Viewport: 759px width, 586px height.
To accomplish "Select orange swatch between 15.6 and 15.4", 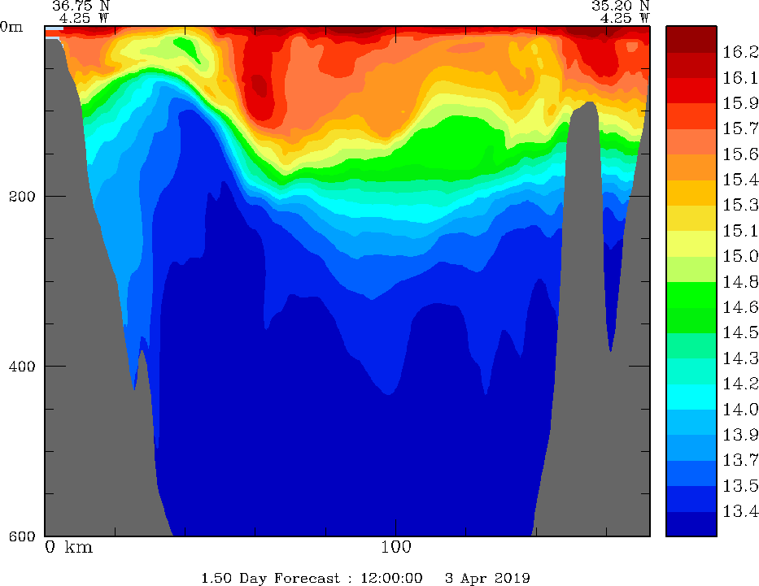I will 691,167.
